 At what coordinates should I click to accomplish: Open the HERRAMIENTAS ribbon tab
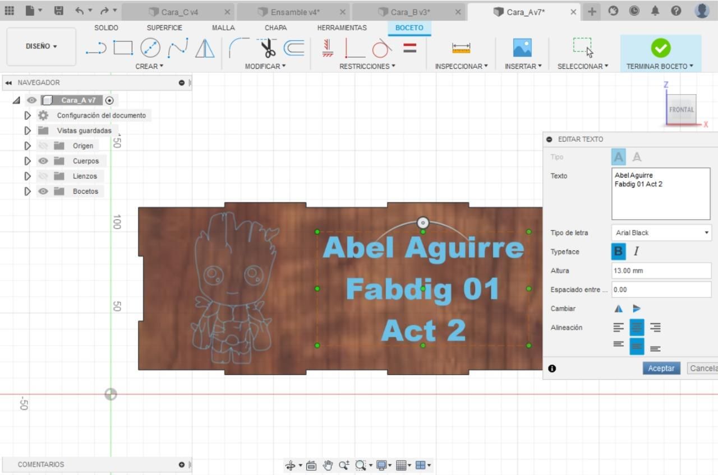click(342, 27)
